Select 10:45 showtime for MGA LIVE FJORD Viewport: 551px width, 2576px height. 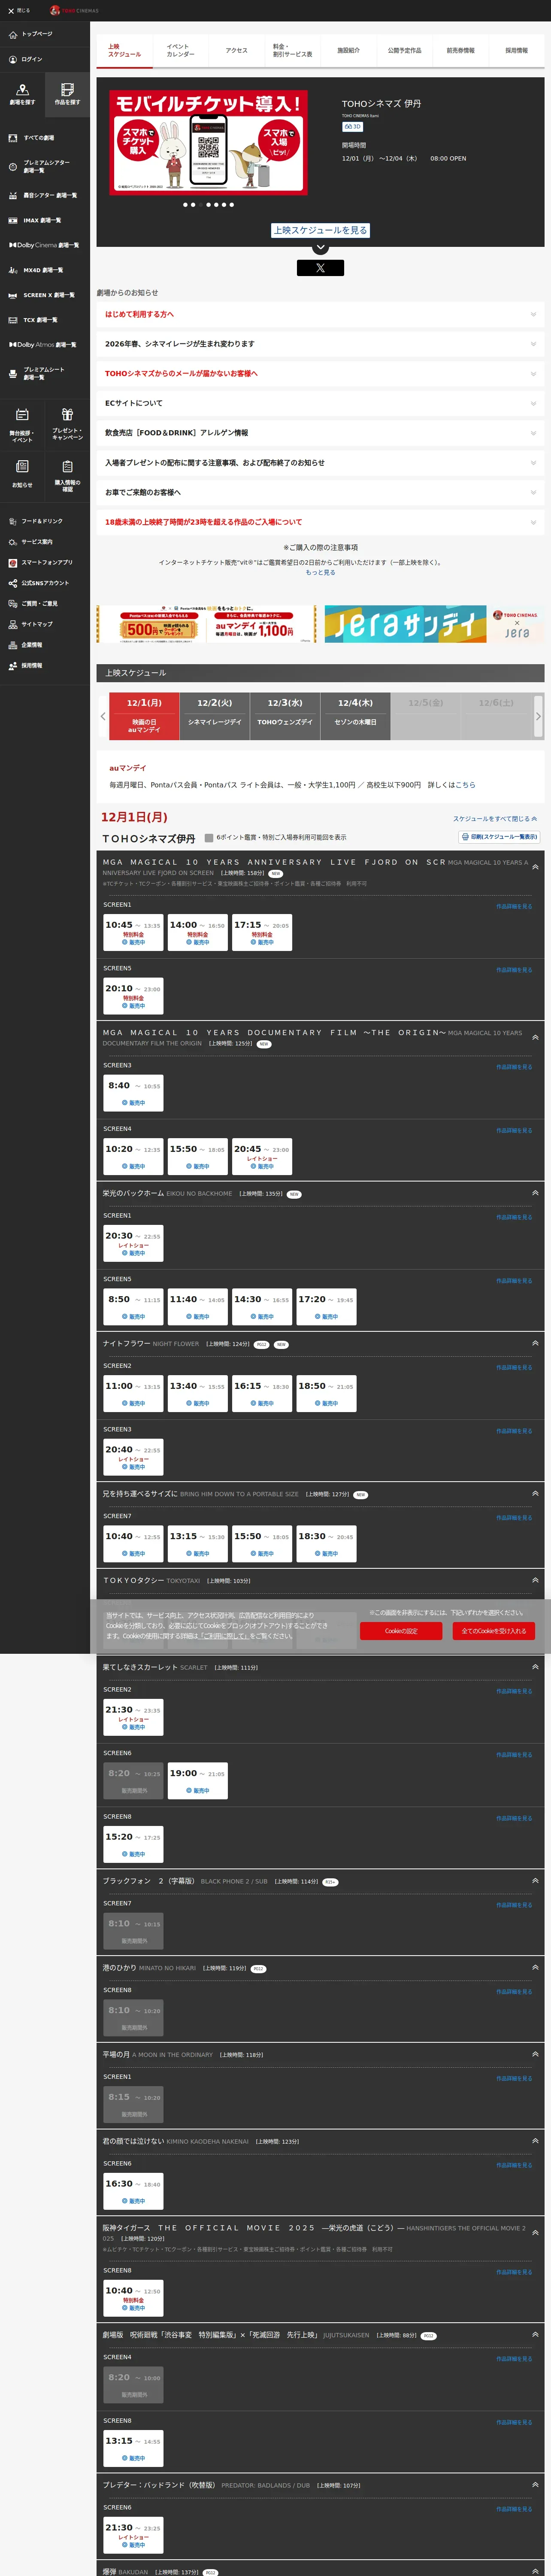click(x=133, y=932)
